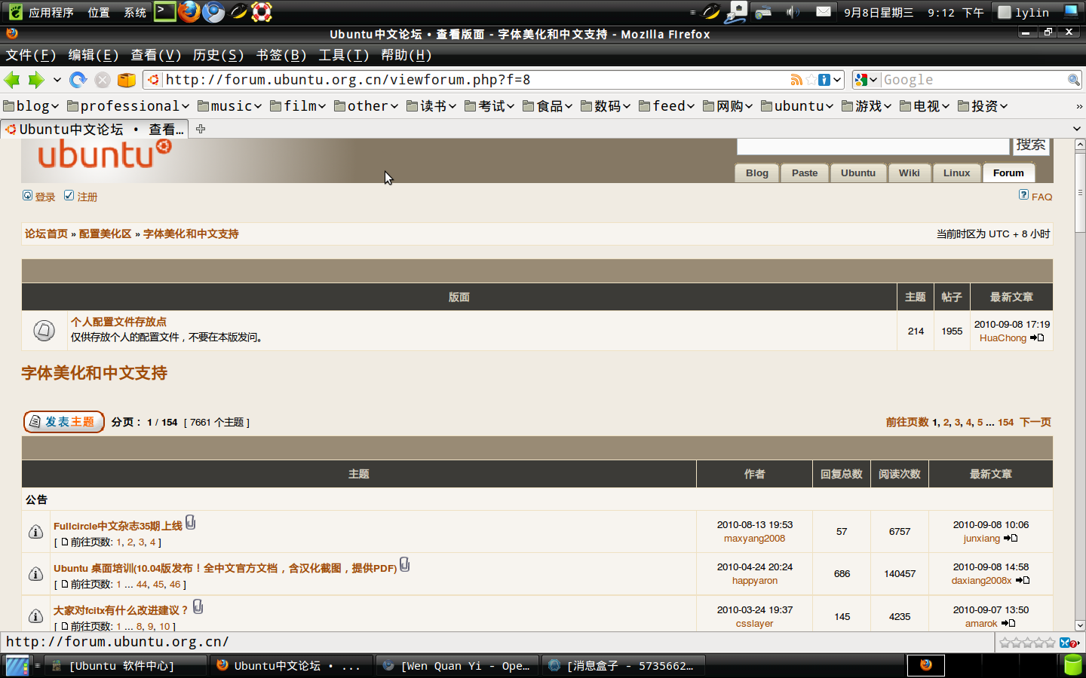1086x678 pixels.
Task: Click the blue info icon in address bar
Action: click(824, 80)
